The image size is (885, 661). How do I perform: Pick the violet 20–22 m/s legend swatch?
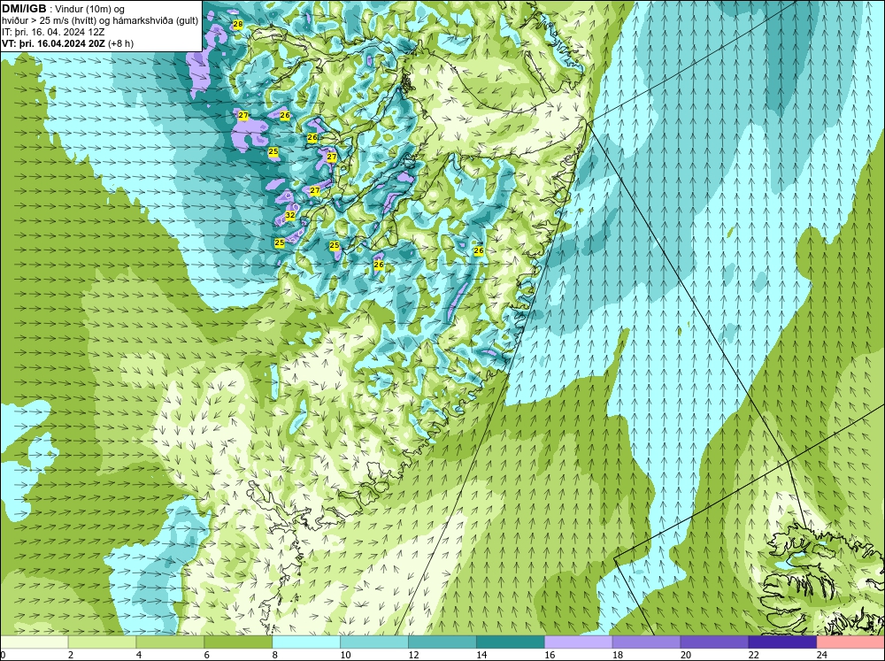714,642
